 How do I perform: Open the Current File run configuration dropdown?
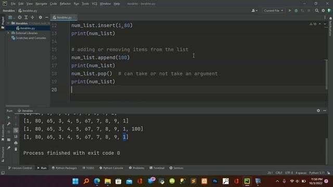[273, 10]
